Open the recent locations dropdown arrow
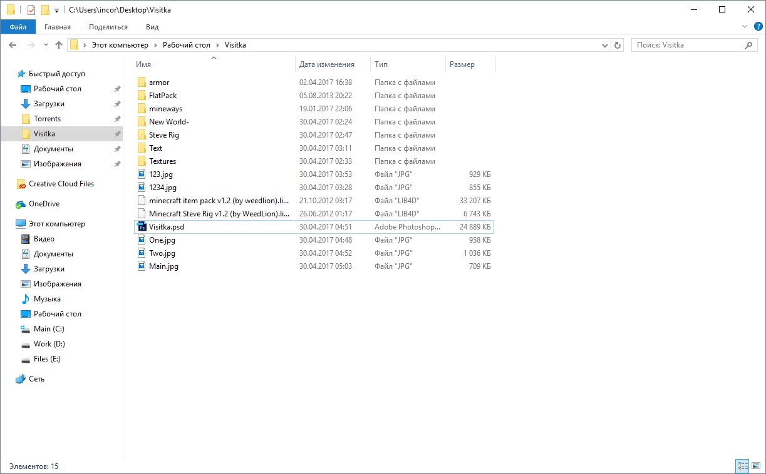The height and width of the screenshot is (474, 766). point(46,45)
